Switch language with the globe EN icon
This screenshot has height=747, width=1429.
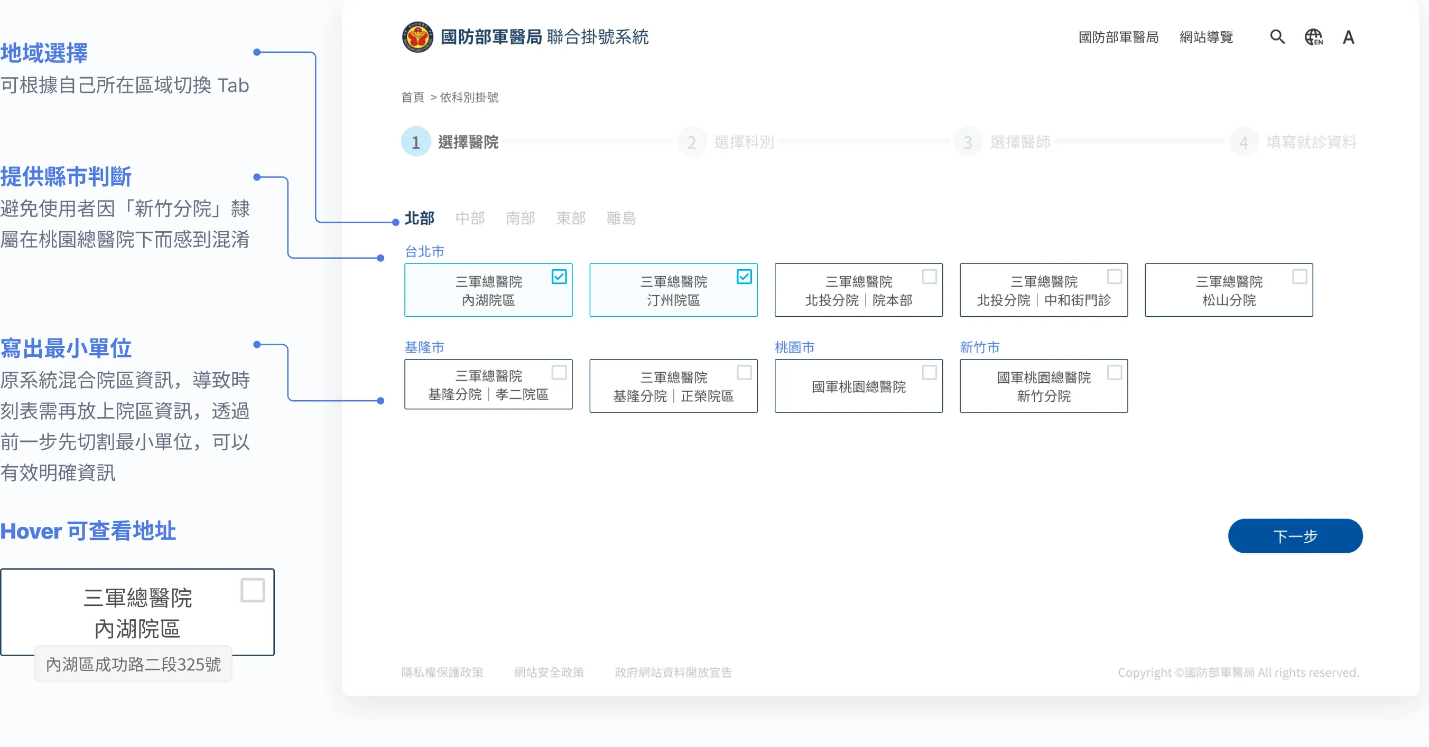coord(1313,37)
